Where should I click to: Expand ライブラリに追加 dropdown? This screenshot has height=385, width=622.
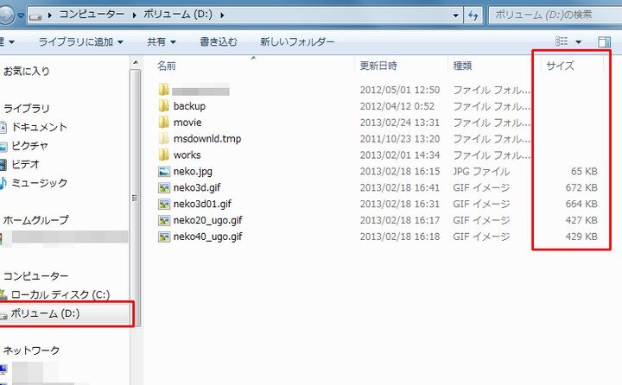pyautogui.click(x=80, y=41)
